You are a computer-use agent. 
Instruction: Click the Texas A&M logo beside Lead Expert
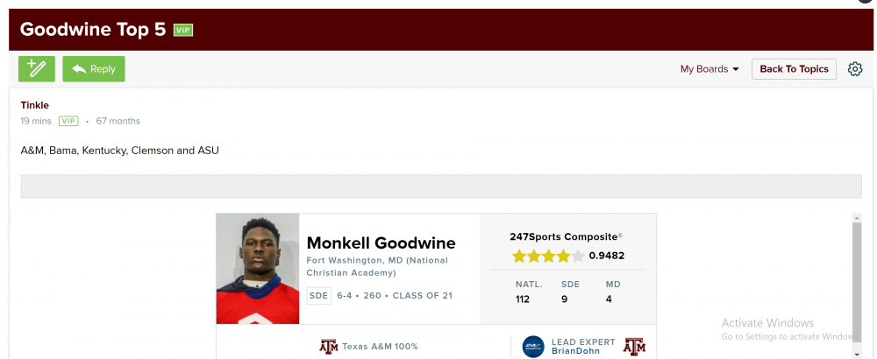[x=633, y=347]
